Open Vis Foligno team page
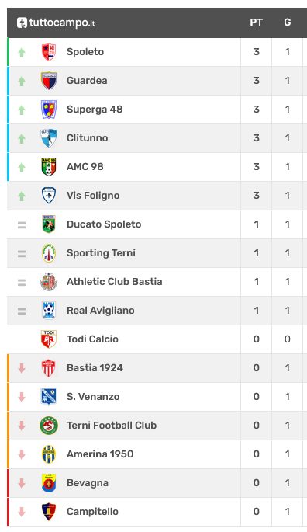 [93, 196]
